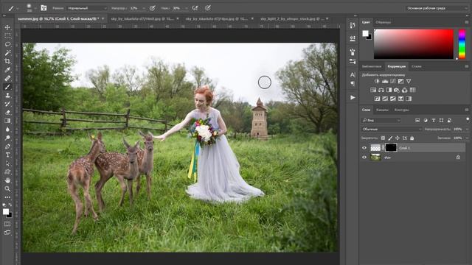Open the History panel icon
This screenshot has width=472, height=265.
point(353,26)
